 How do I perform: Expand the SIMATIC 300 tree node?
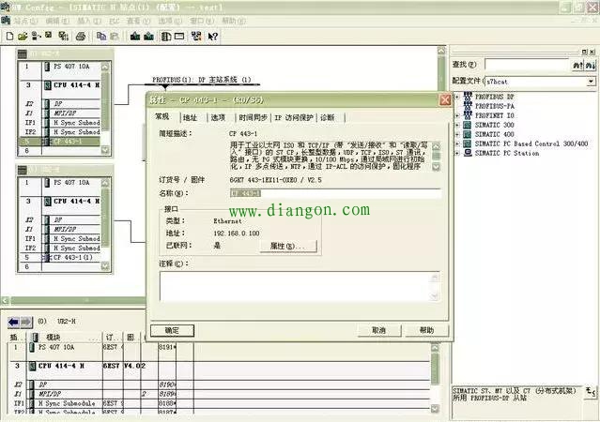point(457,125)
